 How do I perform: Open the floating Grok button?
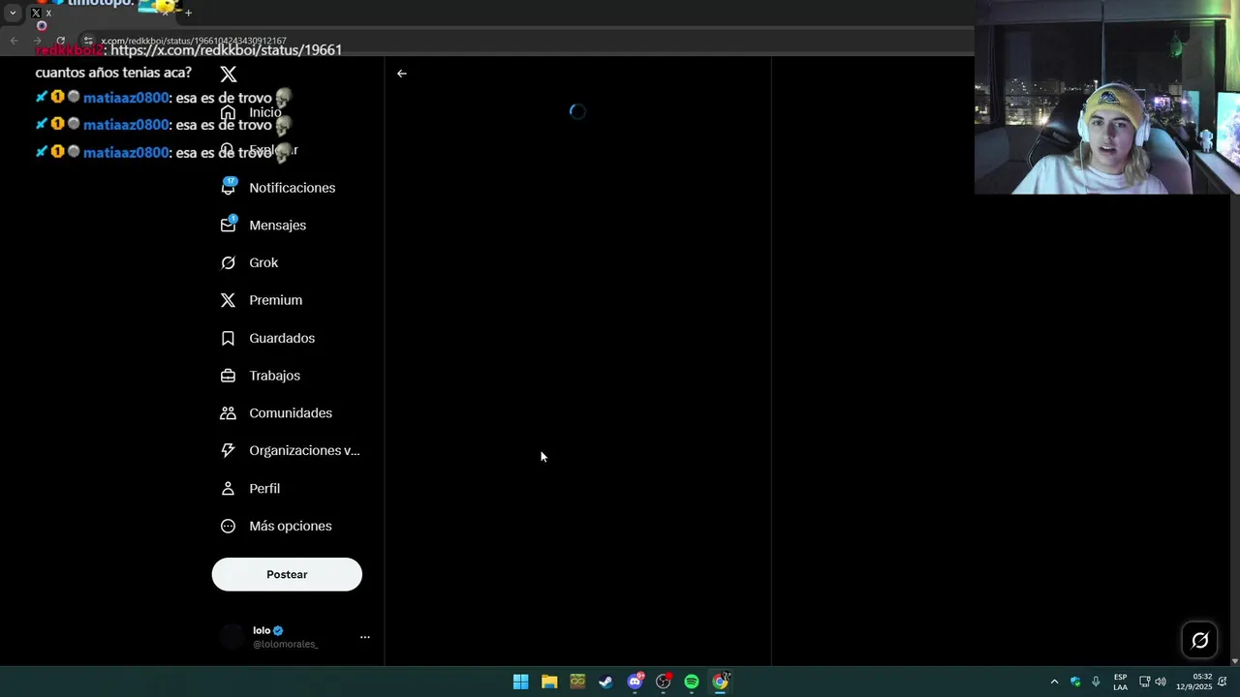tap(1199, 640)
